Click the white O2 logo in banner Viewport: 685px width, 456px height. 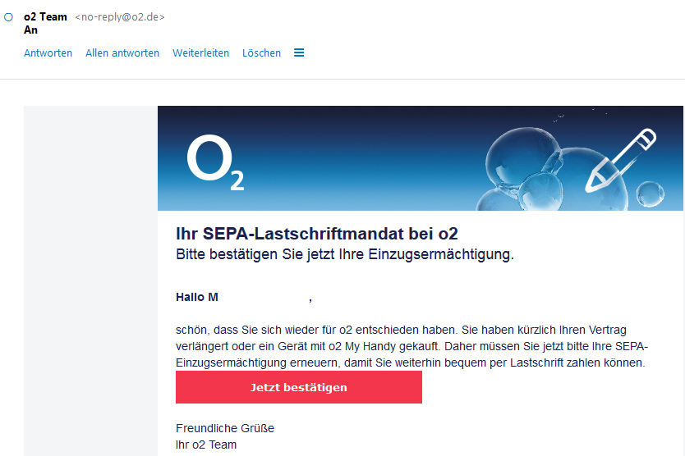tap(215, 162)
